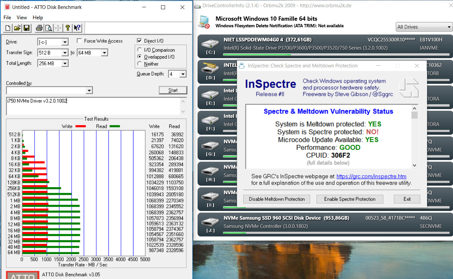
Task: Save results with the floppy disk icon
Action: pos(27,28)
